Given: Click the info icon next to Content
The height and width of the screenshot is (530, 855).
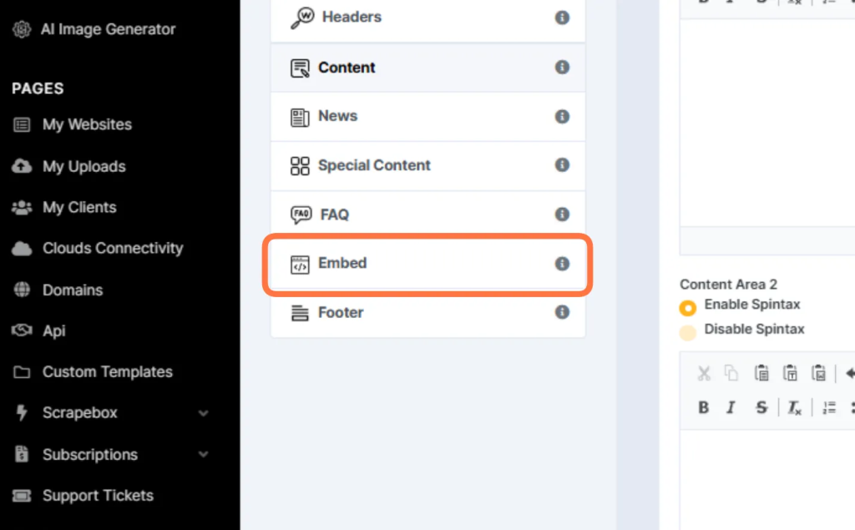Looking at the screenshot, I should click(x=562, y=67).
